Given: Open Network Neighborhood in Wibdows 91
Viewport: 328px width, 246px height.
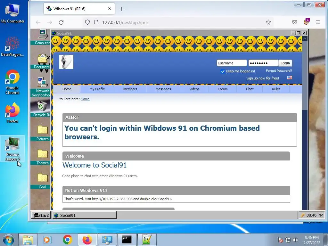Looking at the screenshot, I should point(42,87).
